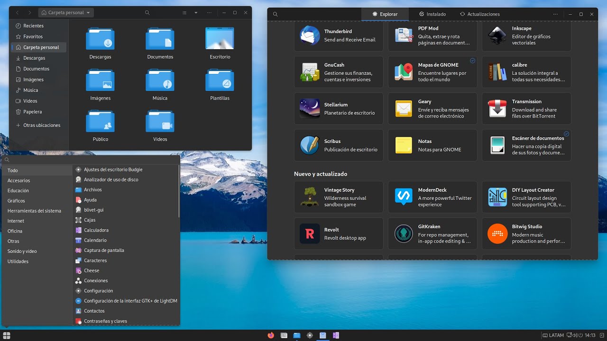Open the Transmission app card

(526, 108)
